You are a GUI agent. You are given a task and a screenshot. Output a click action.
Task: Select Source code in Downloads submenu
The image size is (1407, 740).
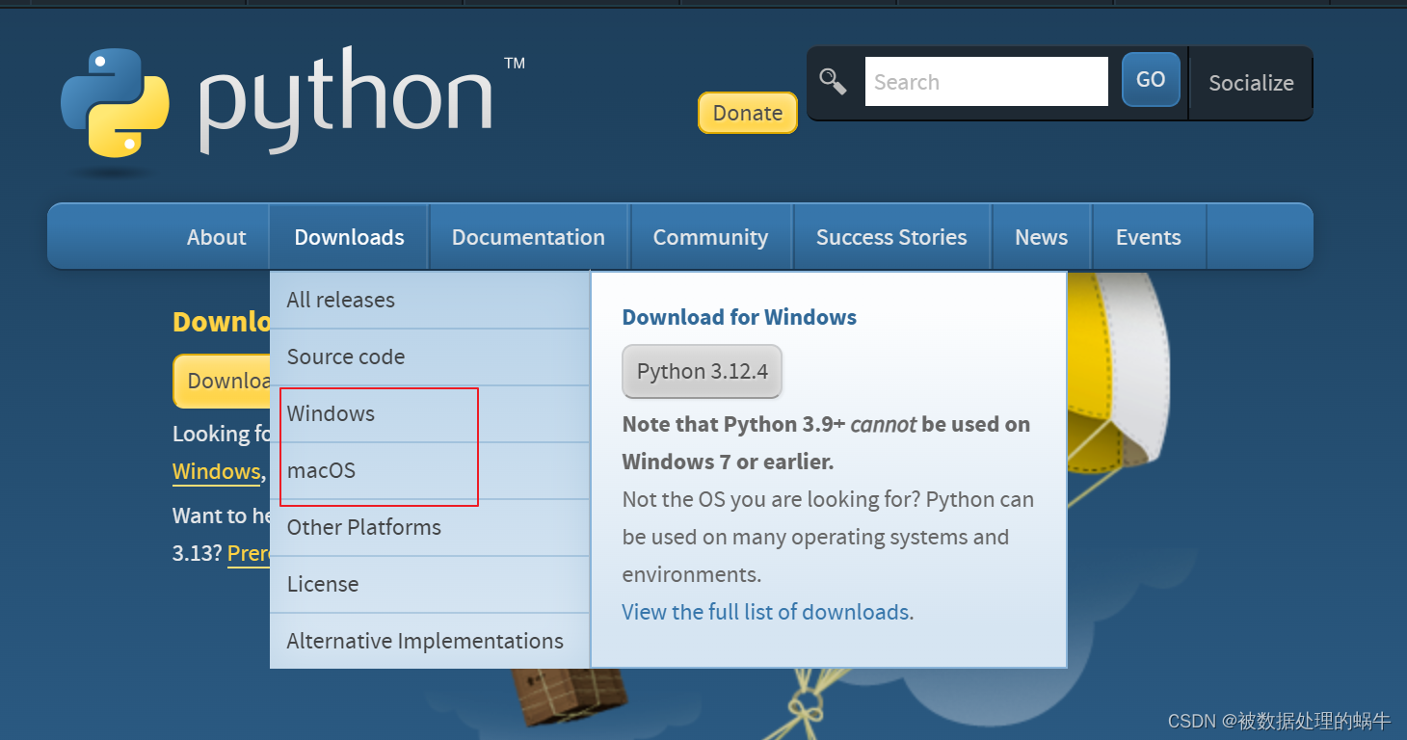[430, 357]
